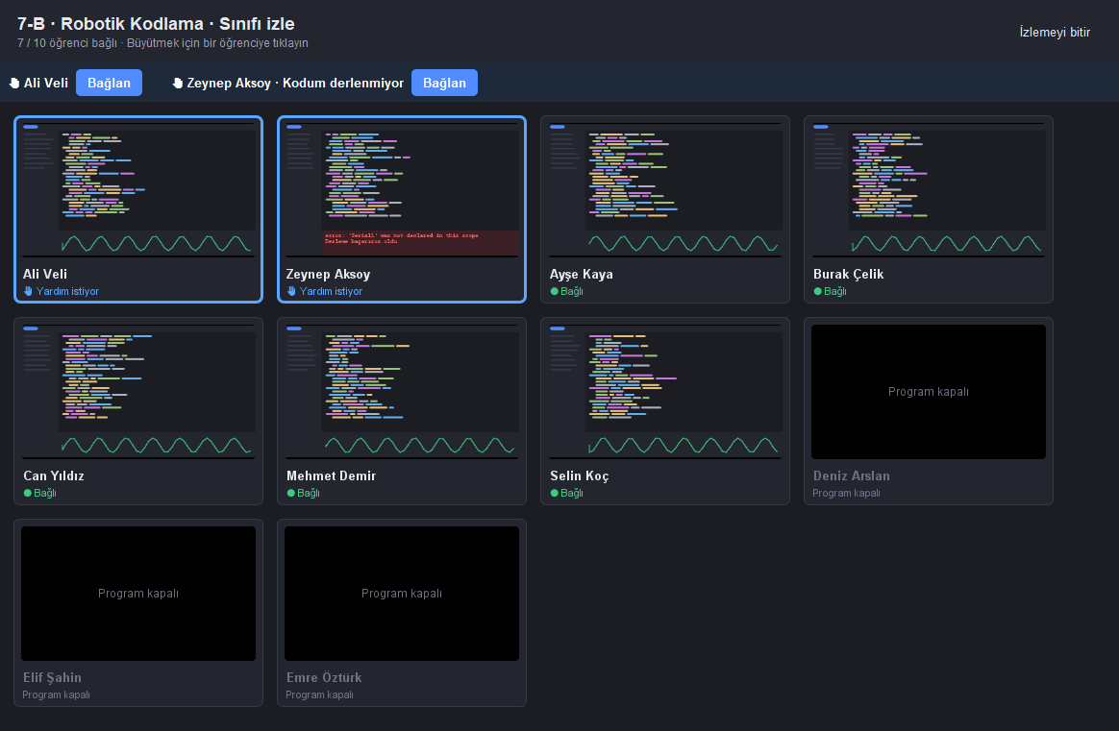Click raised-hand icon beside Zeynep Aksoy help request
Image resolution: width=1119 pixels, height=731 pixels.
tap(178, 83)
